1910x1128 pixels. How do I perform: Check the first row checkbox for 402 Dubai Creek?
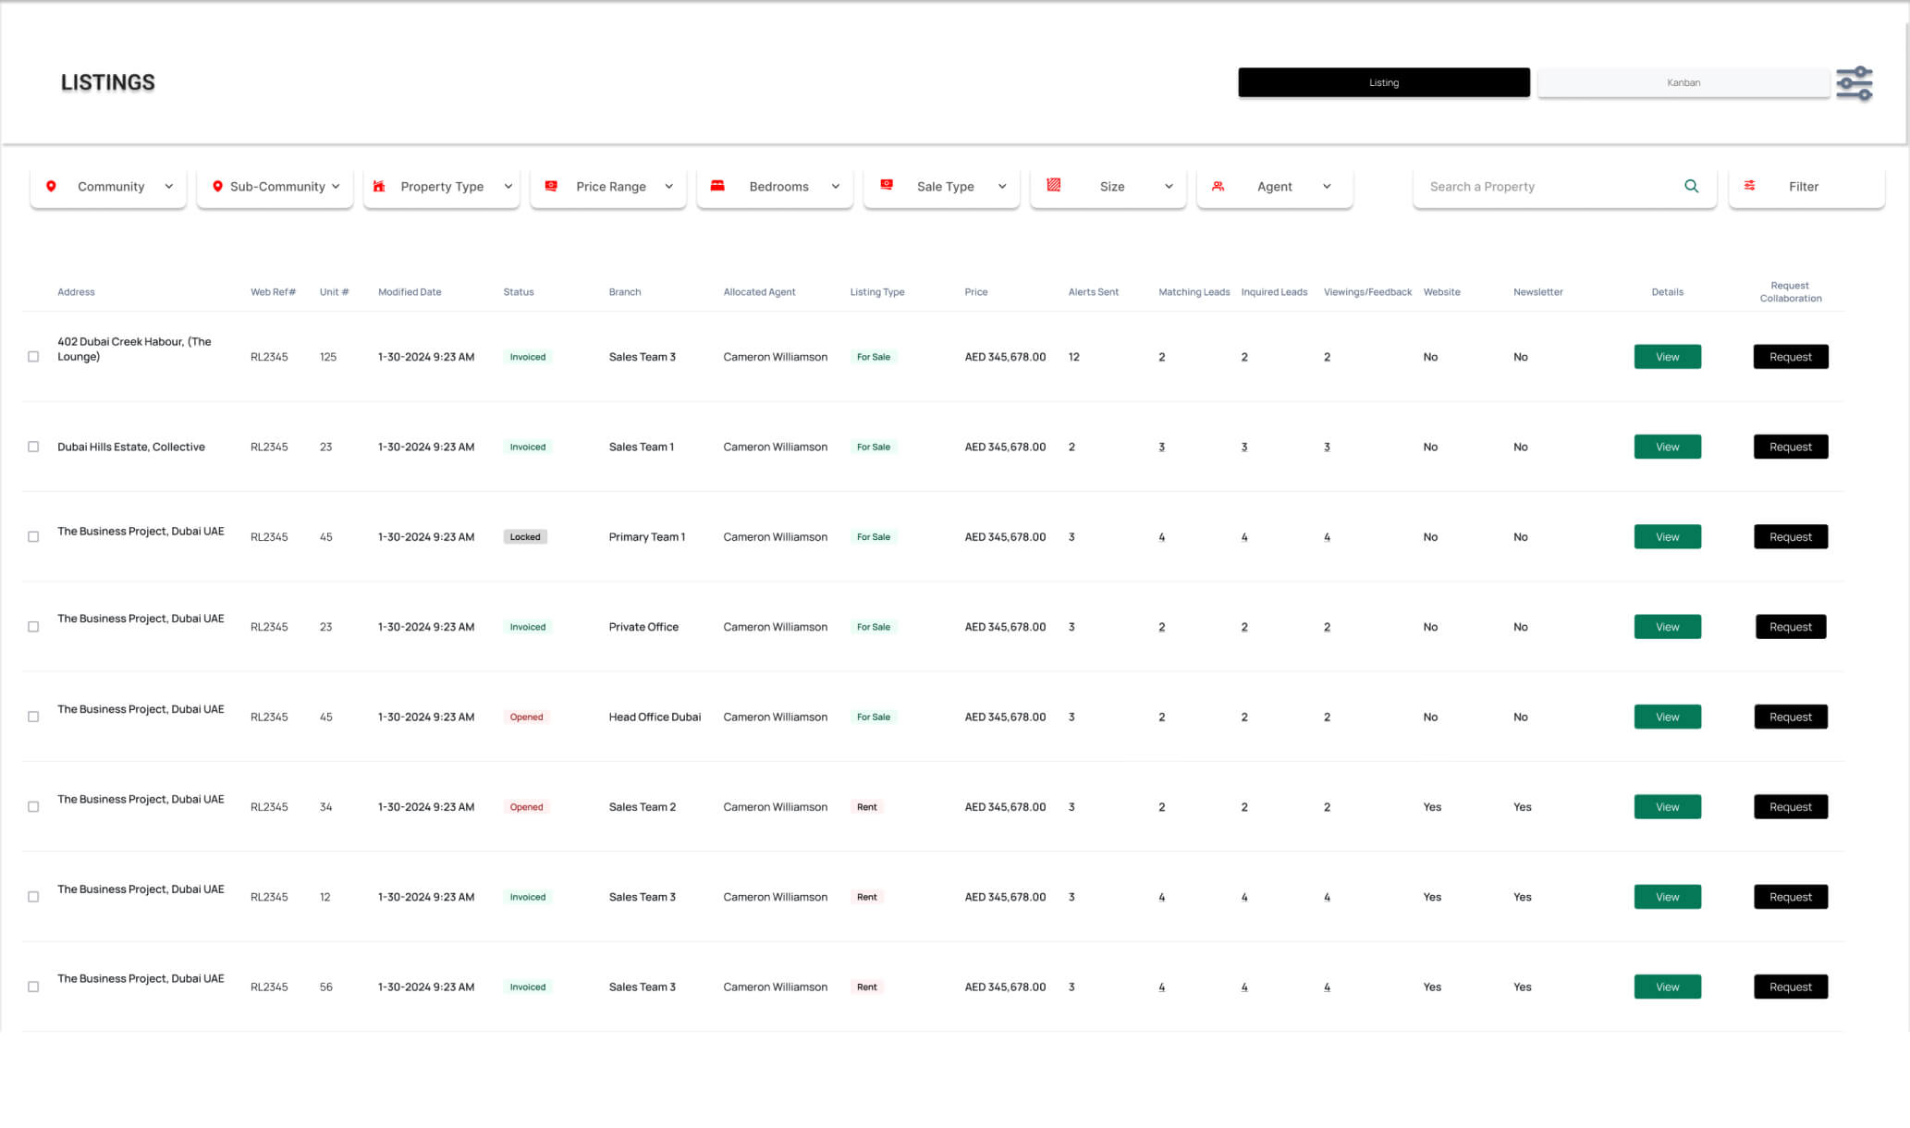coord(34,356)
